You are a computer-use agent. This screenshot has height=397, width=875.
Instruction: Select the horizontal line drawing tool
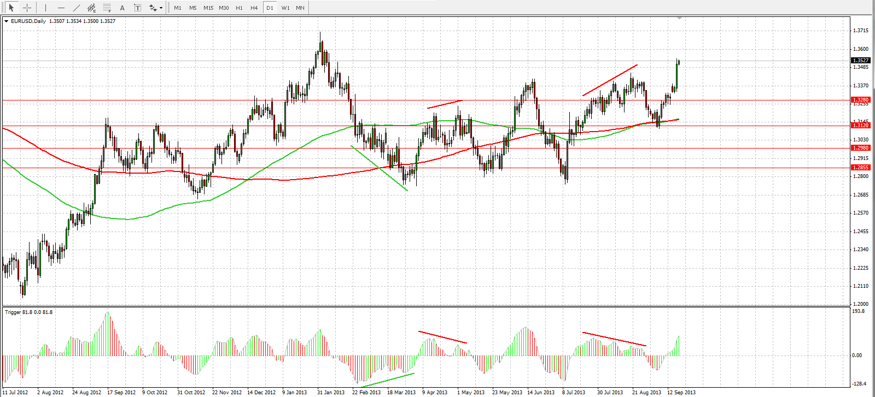[61, 8]
